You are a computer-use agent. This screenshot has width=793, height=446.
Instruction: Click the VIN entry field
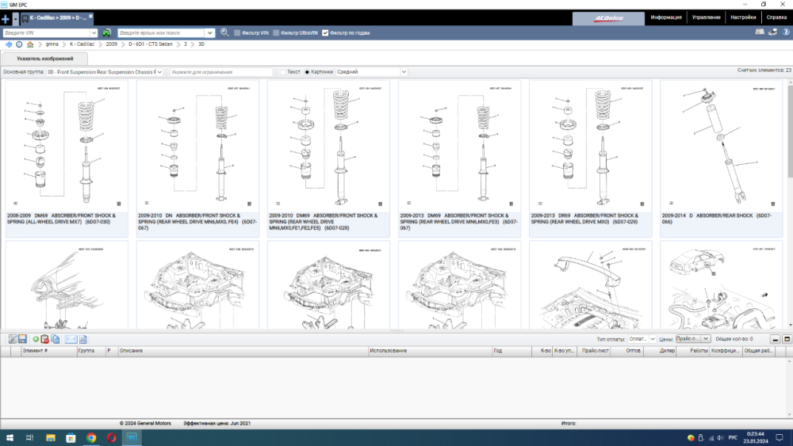click(x=47, y=32)
